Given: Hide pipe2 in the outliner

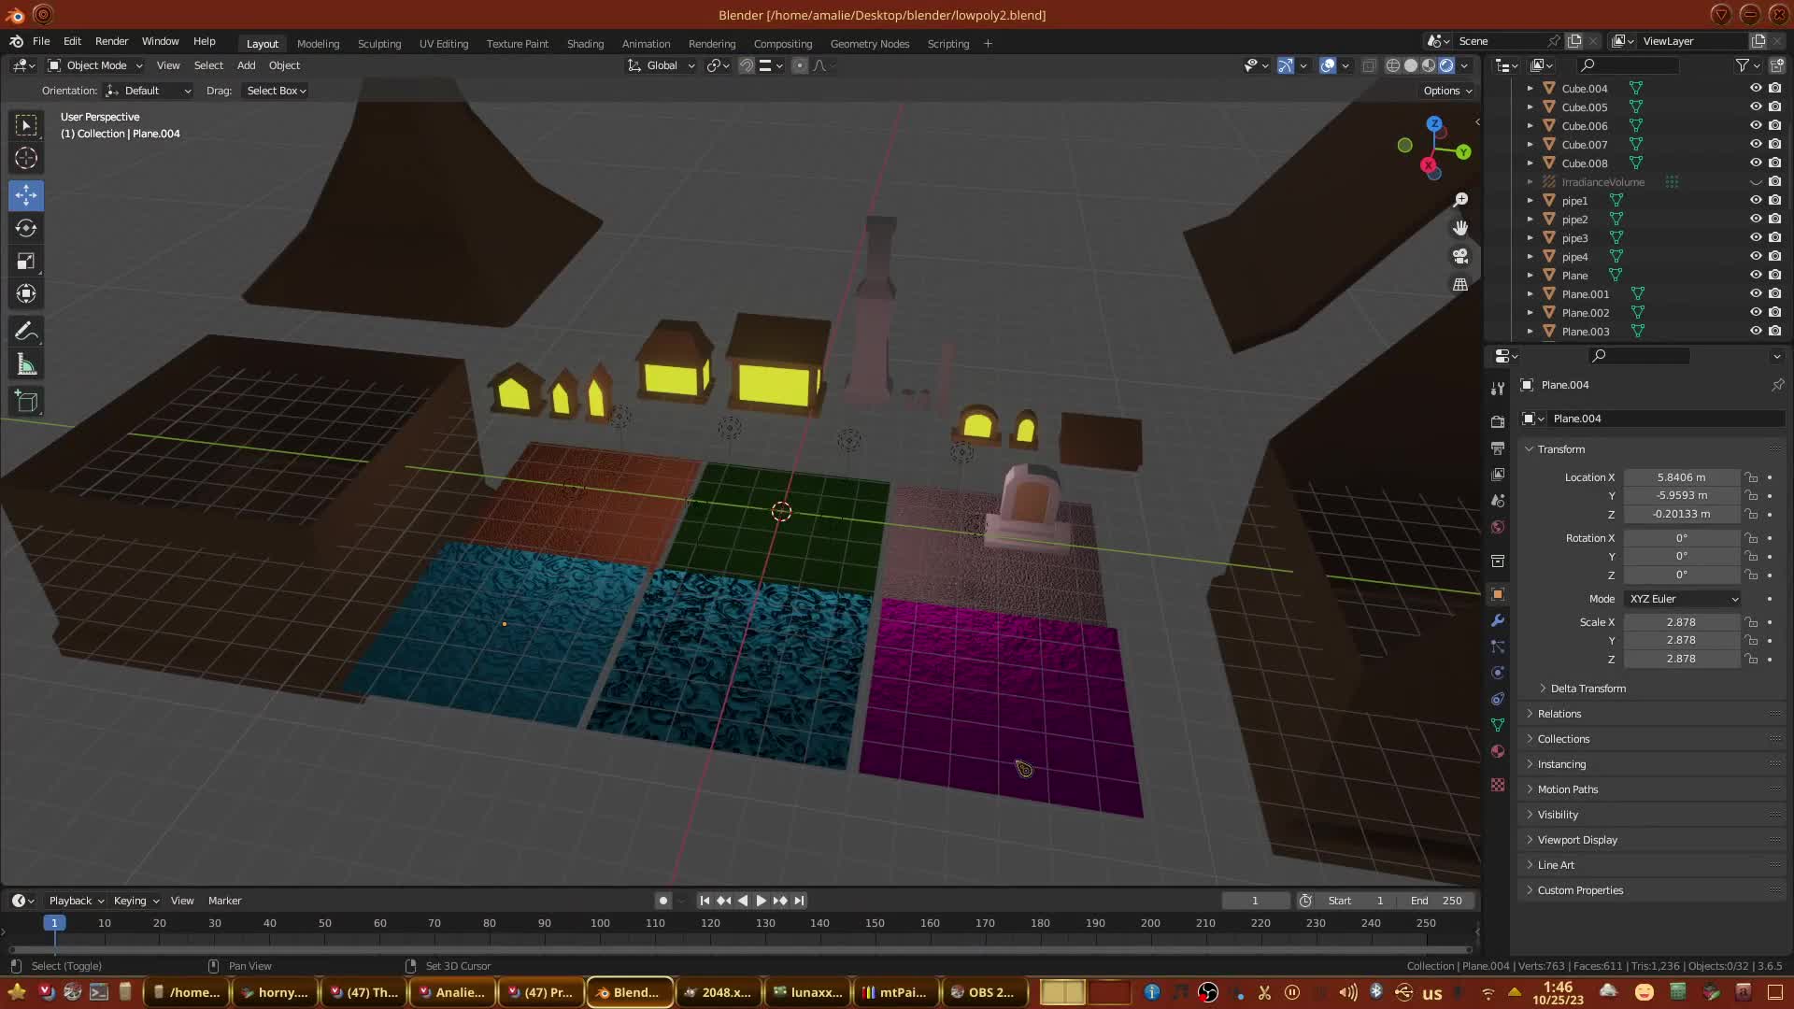Looking at the screenshot, I should pyautogui.click(x=1756, y=220).
